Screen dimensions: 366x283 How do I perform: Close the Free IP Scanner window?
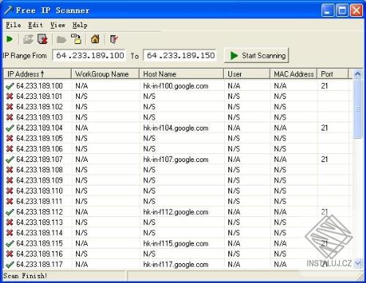point(356,10)
